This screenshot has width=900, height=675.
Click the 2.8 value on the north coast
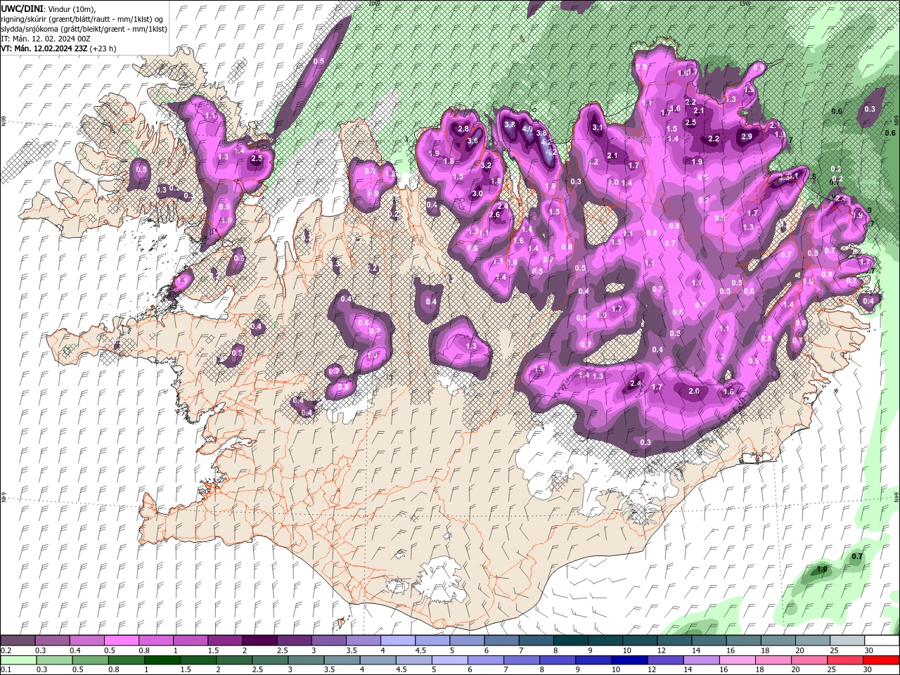tap(463, 129)
